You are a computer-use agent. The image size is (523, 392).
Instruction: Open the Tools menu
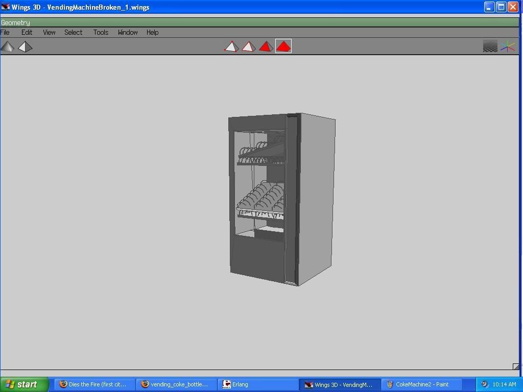[x=100, y=32]
